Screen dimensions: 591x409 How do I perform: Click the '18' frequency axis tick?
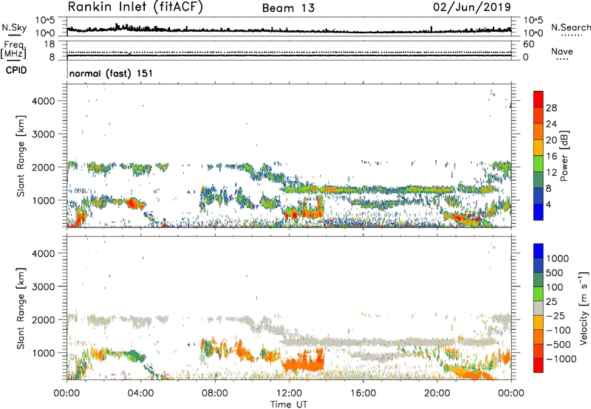click(49, 44)
